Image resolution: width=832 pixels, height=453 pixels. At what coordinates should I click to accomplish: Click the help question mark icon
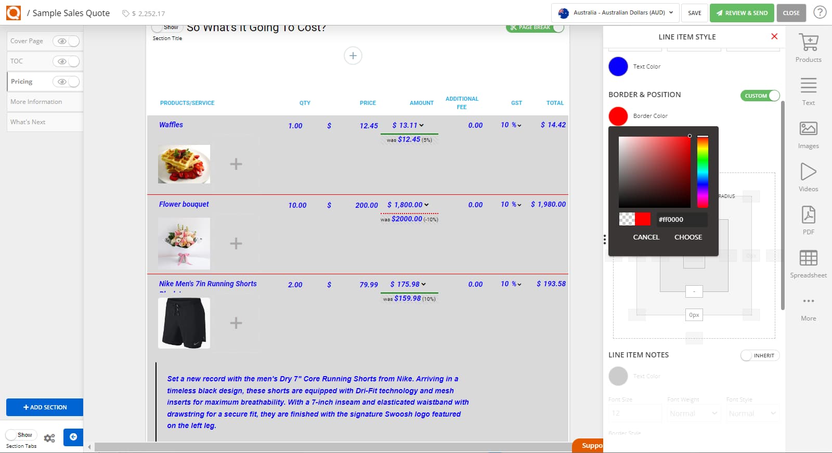(x=820, y=12)
